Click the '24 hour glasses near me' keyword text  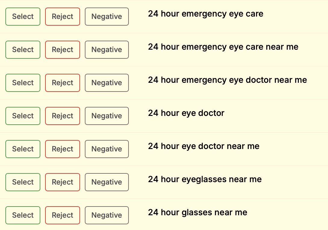[197, 213]
